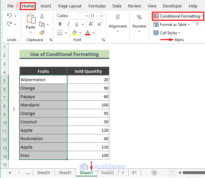The width and height of the screenshot is (205, 178).
Task: Open the File menu
Action: click(10, 6)
